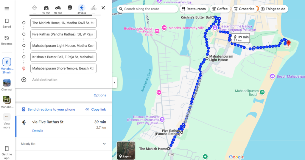Select the Coffee category chip

click(x=220, y=9)
